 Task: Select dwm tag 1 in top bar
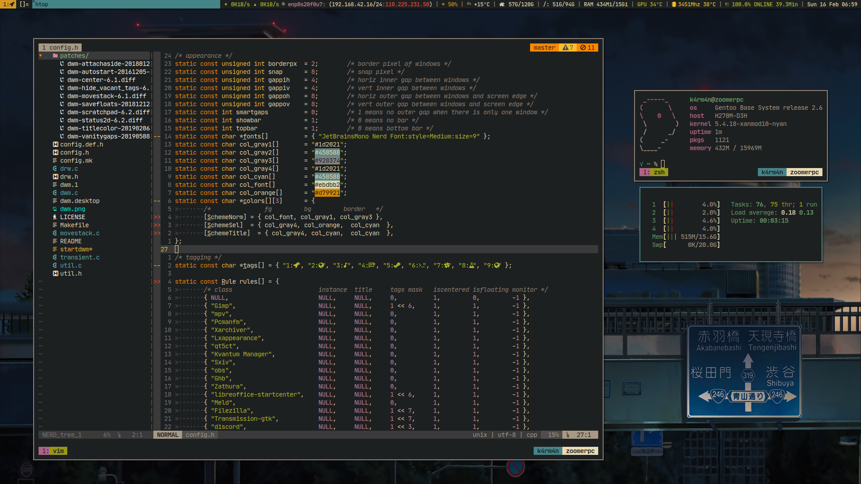[9, 4]
